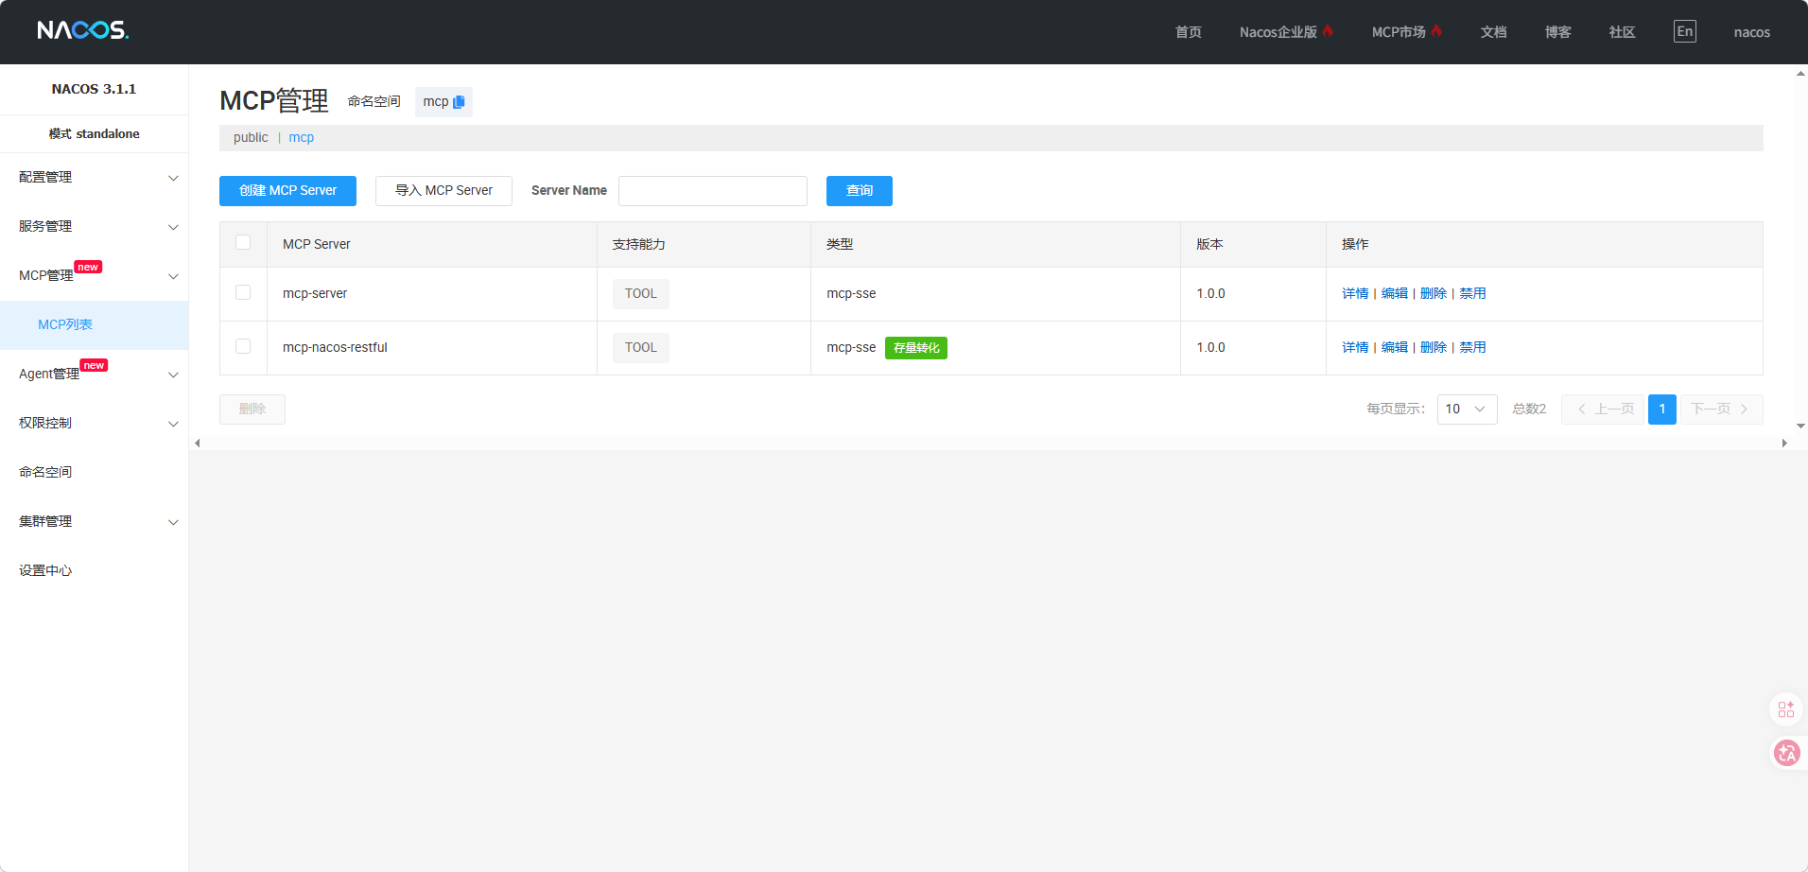Image resolution: width=1808 pixels, height=872 pixels.
Task: Switch to public namespace tab
Action: (251, 138)
